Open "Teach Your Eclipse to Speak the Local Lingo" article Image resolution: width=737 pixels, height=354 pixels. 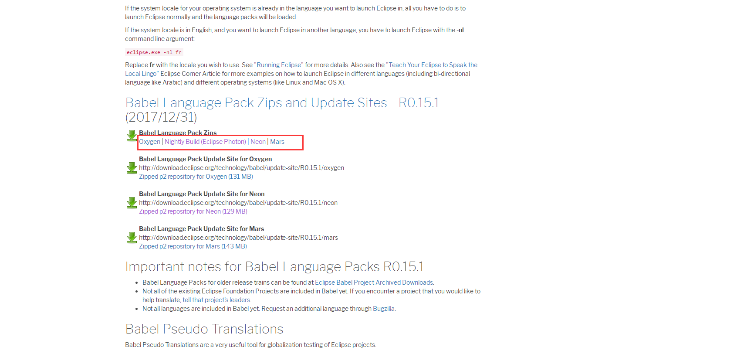click(301, 69)
